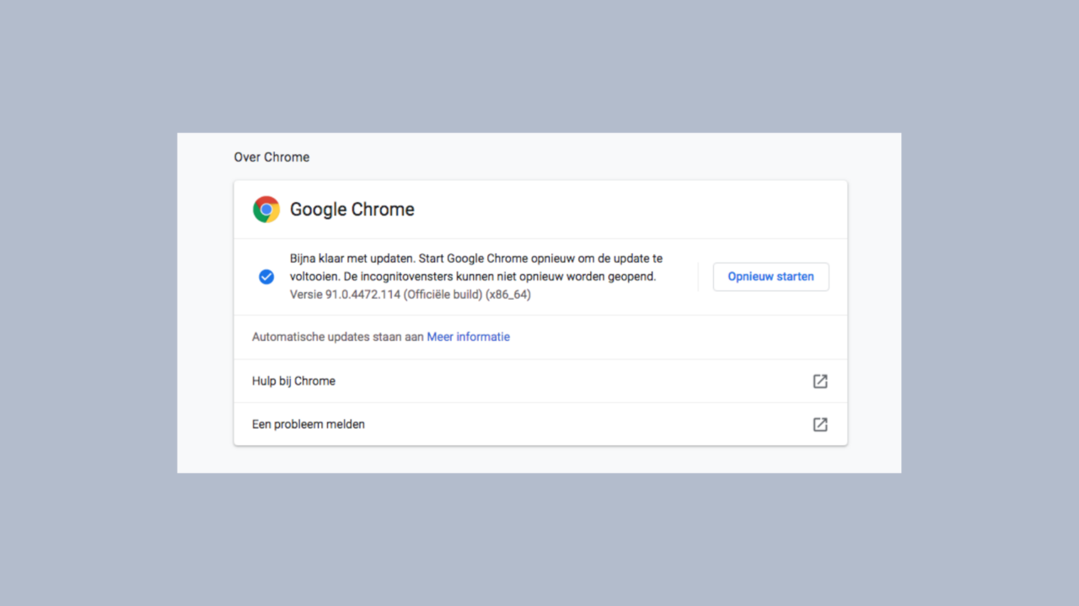The height and width of the screenshot is (606, 1079).
Task: Click the external link icon beside Een probleem melden
Action: coord(819,424)
